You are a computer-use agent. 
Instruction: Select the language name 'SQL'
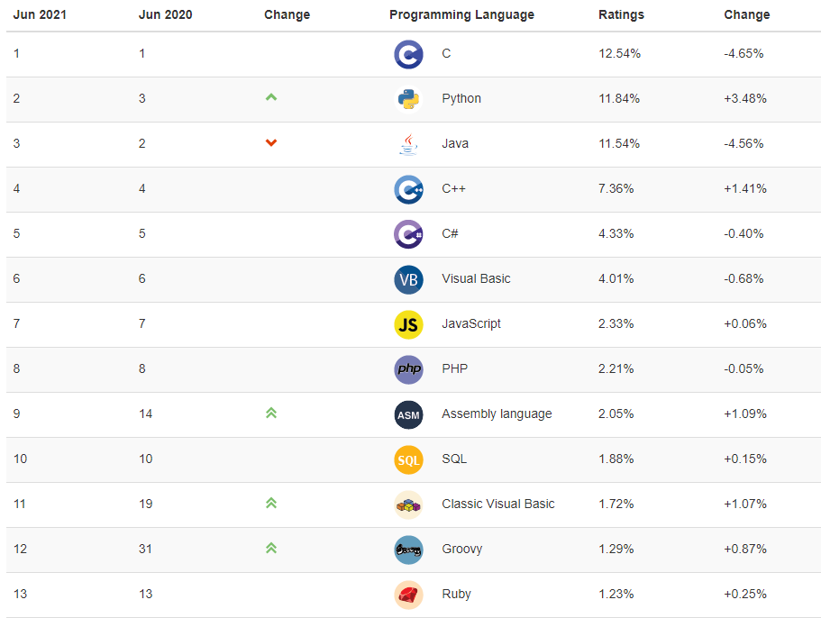454,459
